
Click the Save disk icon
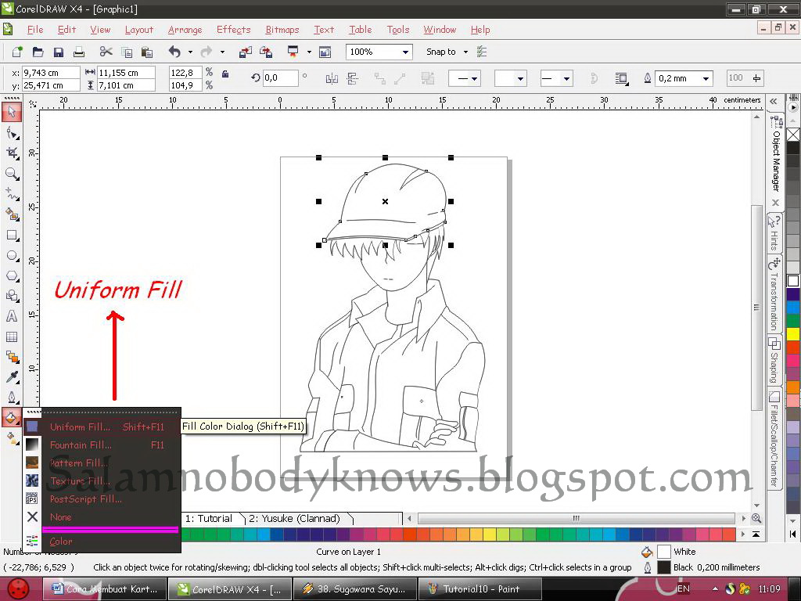coord(58,52)
